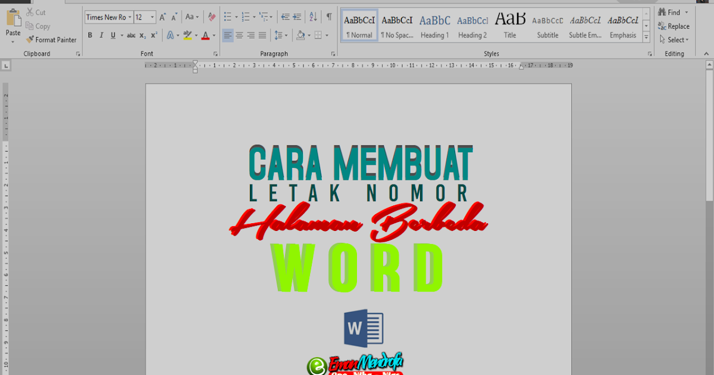Center the paragraph text
714x375 pixels.
(239, 36)
